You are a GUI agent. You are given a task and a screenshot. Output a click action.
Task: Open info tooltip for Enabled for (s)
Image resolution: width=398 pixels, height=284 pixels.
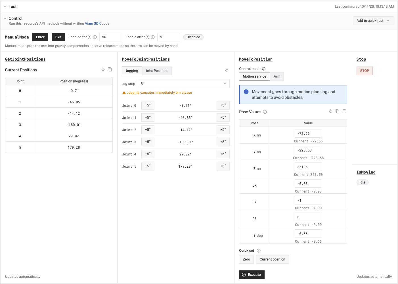(x=95, y=37)
